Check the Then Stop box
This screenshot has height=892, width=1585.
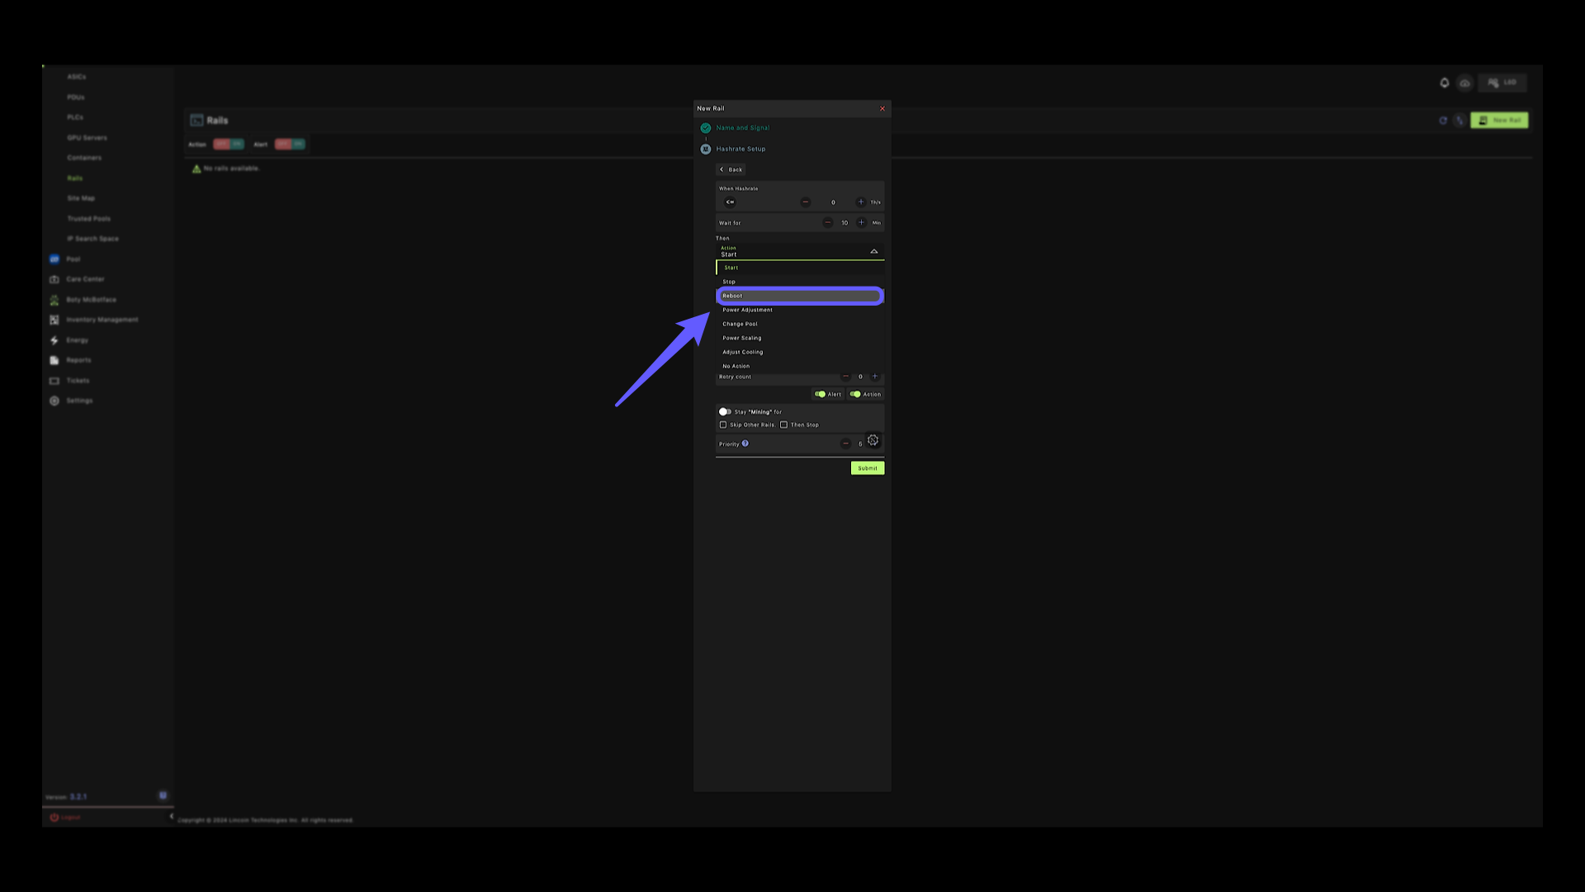(783, 425)
